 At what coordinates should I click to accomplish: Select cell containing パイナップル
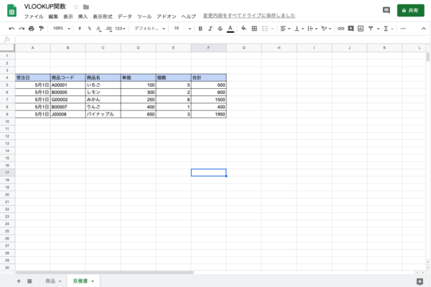[103, 114]
